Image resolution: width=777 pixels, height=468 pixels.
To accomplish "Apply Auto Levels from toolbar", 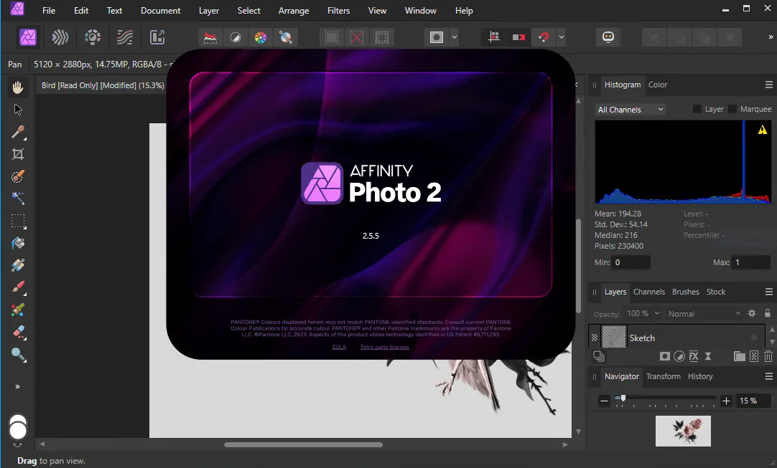I will coord(210,37).
